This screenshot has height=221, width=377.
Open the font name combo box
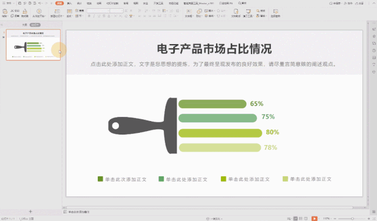(x=98, y=11)
